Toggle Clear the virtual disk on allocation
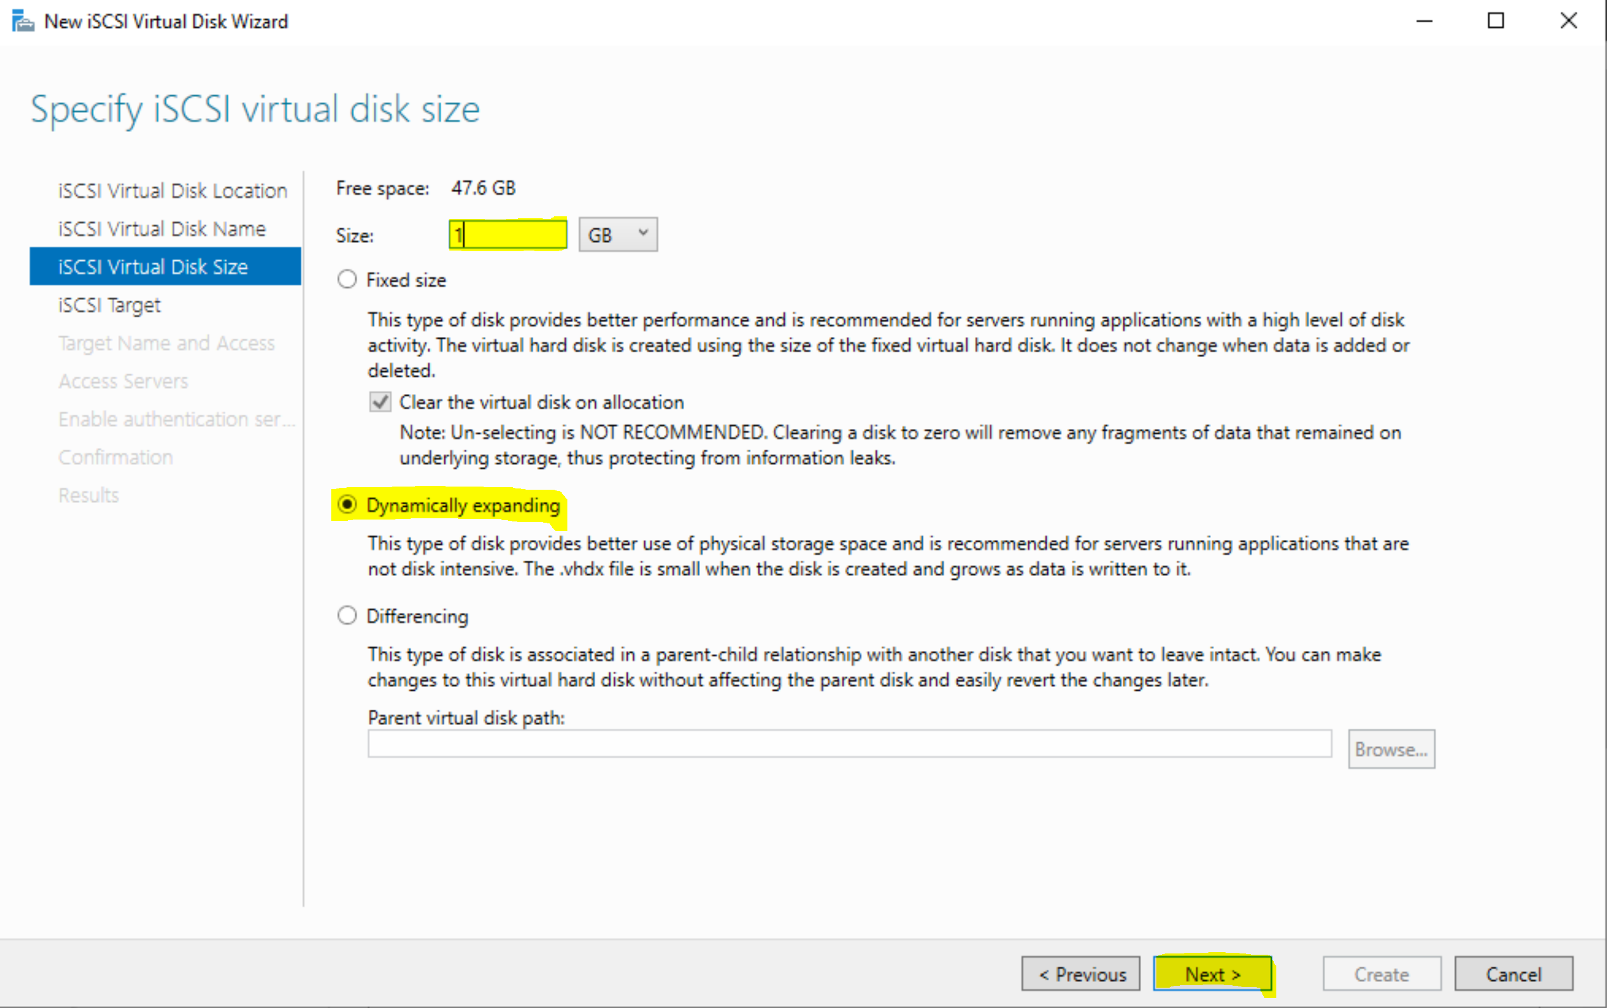Screen dimensions: 1607x1008 click(380, 402)
